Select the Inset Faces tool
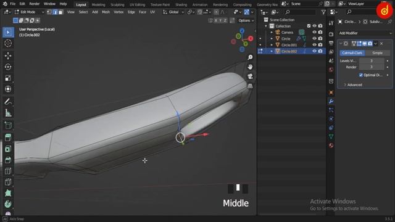The image size is (395, 222). point(8,149)
